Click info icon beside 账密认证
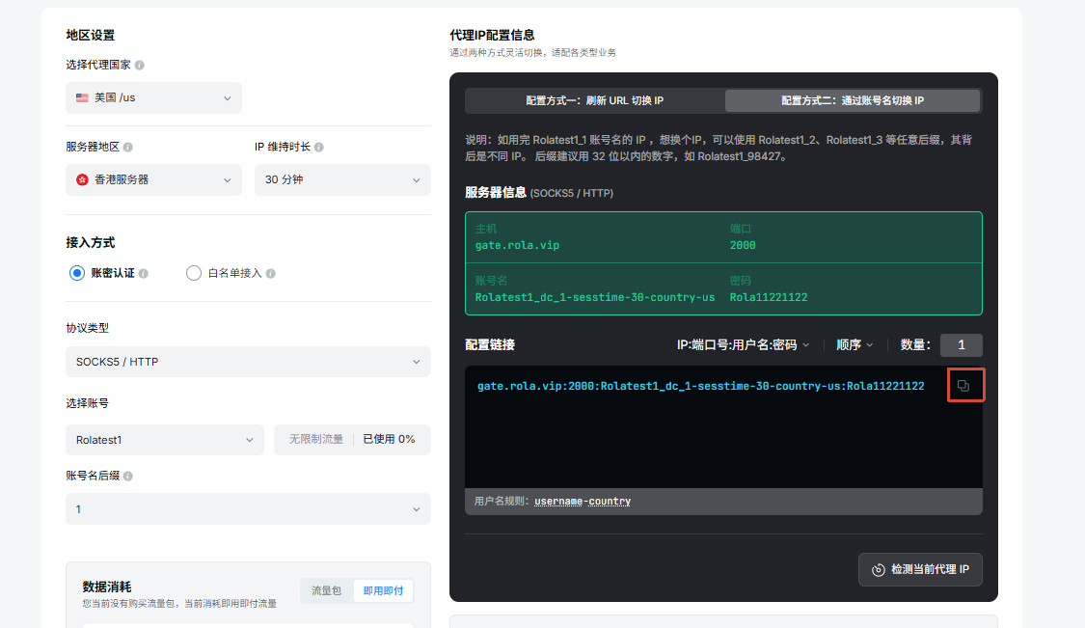 pyautogui.click(x=144, y=274)
